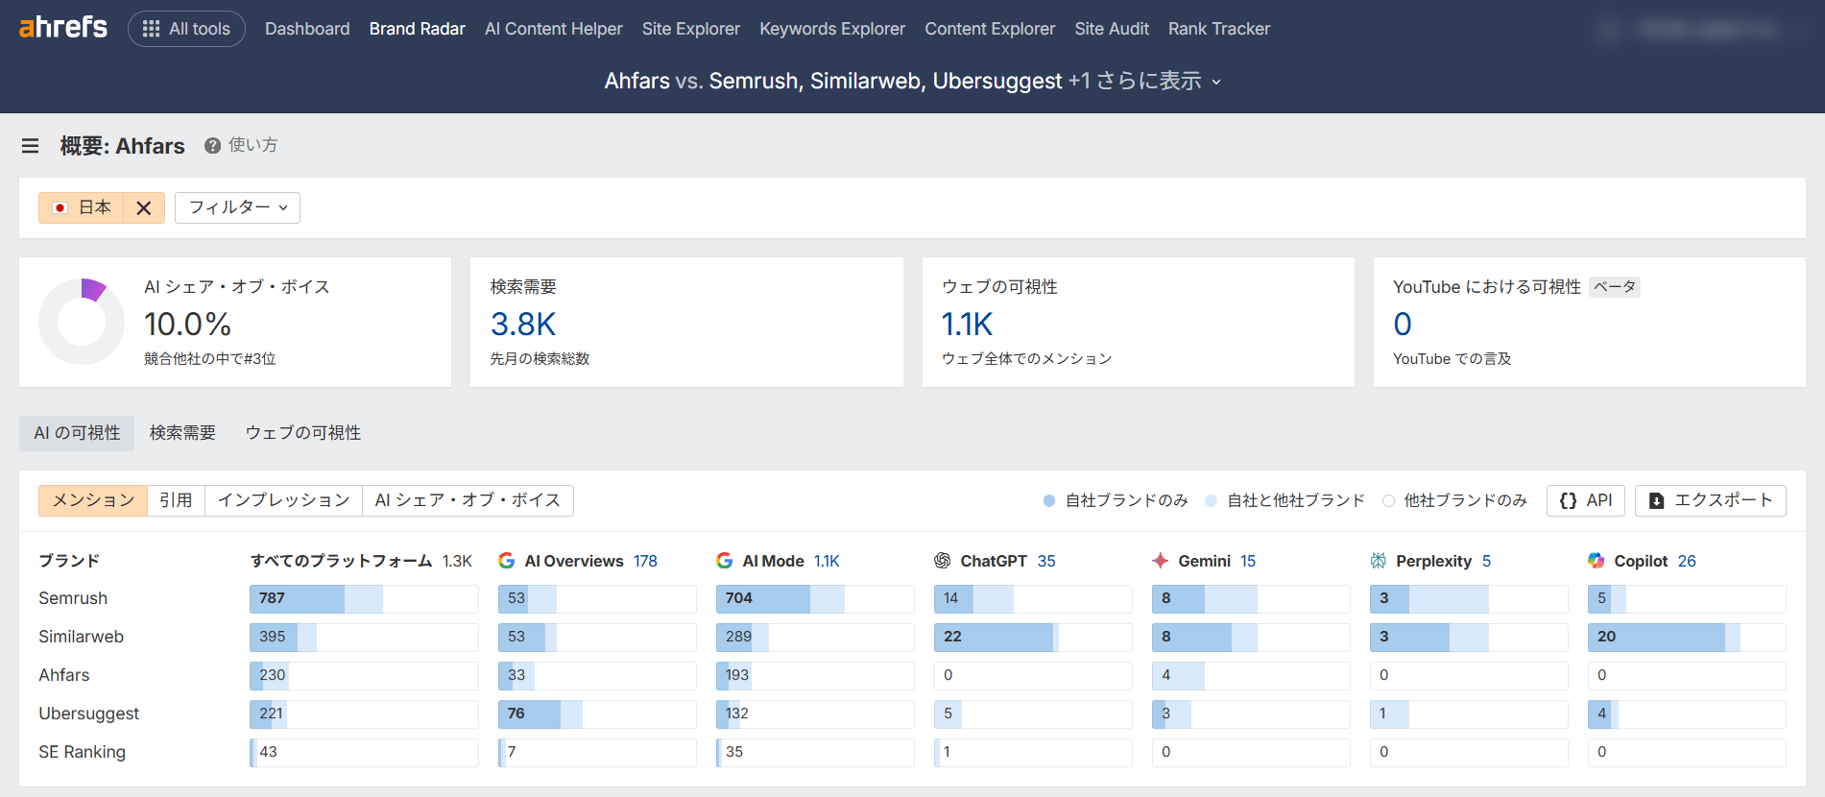This screenshot has height=797, width=1825.
Task: Open Brand Radar in the top navigation
Action: click(417, 29)
